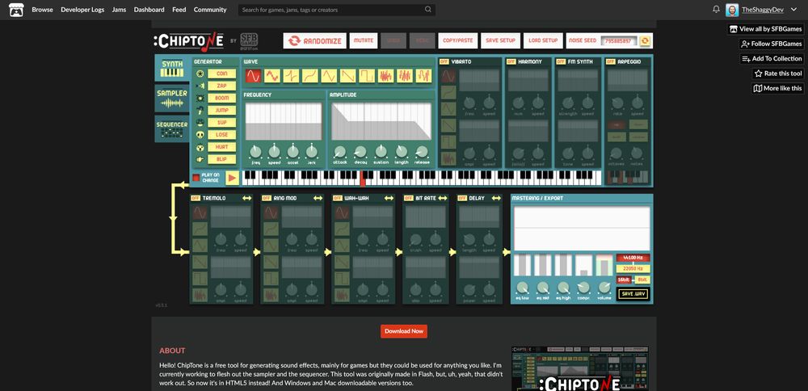
Task: Select the sine waveform in the Wave panel
Action: [x=252, y=76]
